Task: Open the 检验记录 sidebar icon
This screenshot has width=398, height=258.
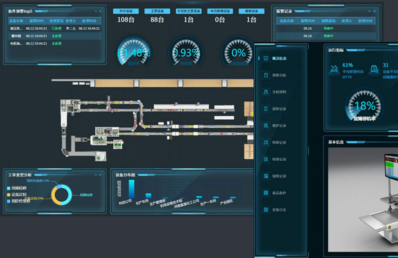Action: point(266,159)
